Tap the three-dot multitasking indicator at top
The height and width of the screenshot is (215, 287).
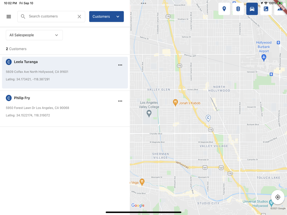[x=143, y=3]
